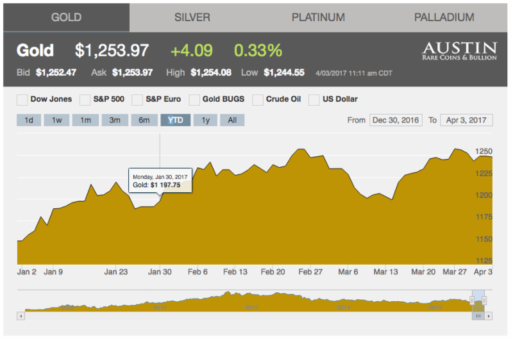Enable the Dow Jones comparison checkbox

click(22, 100)
